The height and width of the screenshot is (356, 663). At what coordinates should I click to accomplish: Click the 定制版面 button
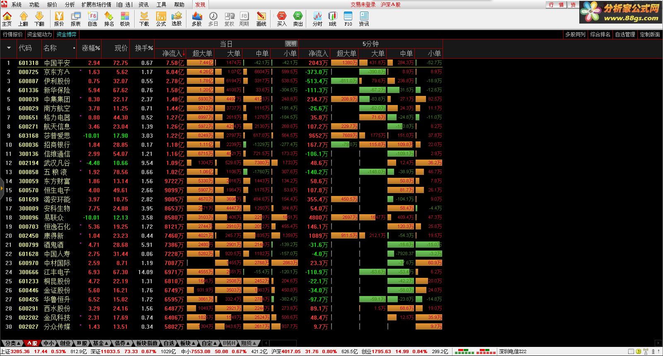(x=650, y=34)
